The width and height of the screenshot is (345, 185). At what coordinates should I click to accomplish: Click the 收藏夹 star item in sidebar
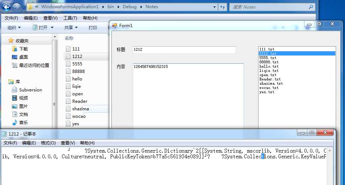tap(18, 41)
